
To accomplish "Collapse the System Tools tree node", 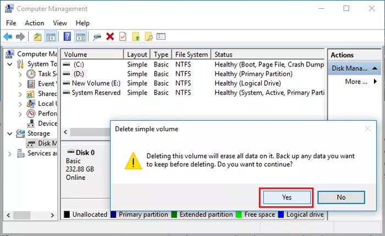I will pos(9,64).
